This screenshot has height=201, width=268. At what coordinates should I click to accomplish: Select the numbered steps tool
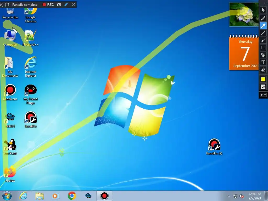pos(263,55)
